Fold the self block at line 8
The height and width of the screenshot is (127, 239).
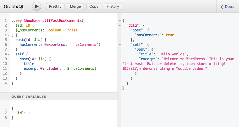click(x=9, y=54)
